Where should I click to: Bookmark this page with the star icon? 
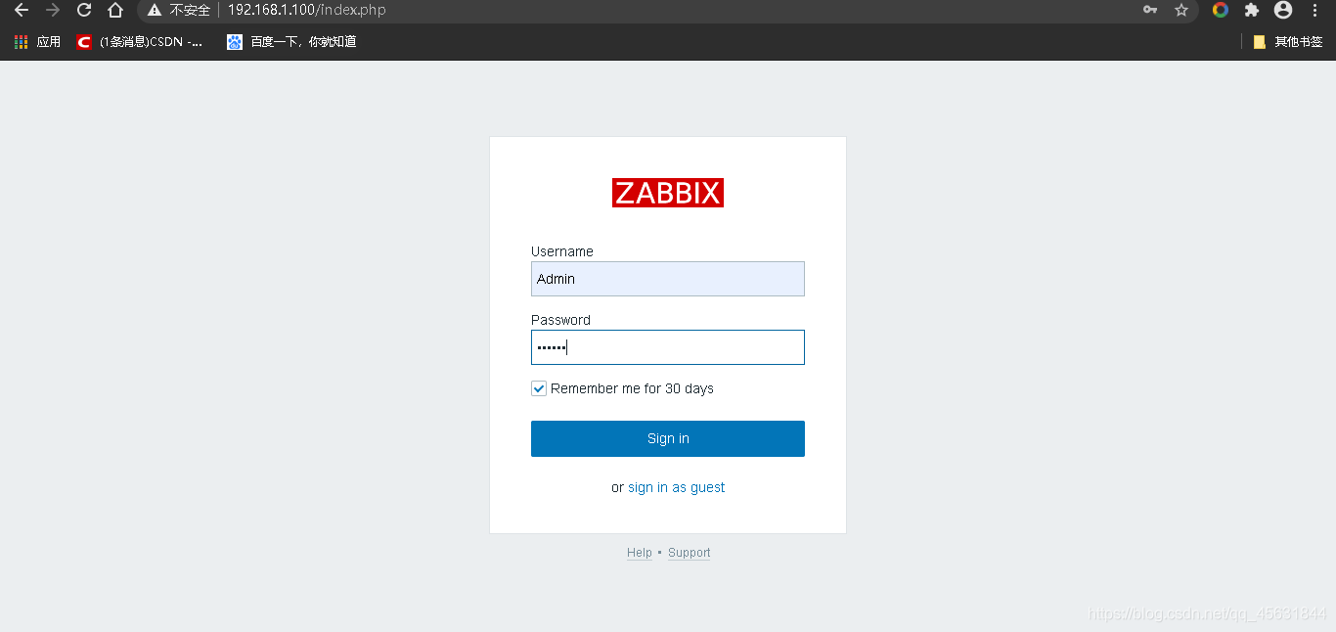point(1181,10)
